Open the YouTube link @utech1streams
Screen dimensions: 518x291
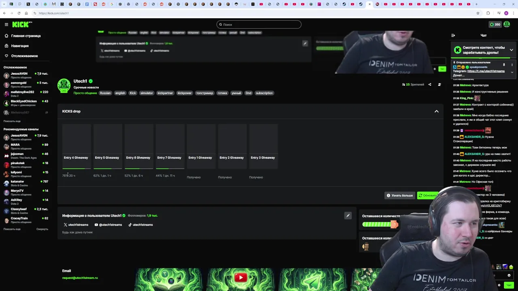[x=108, y=225]
